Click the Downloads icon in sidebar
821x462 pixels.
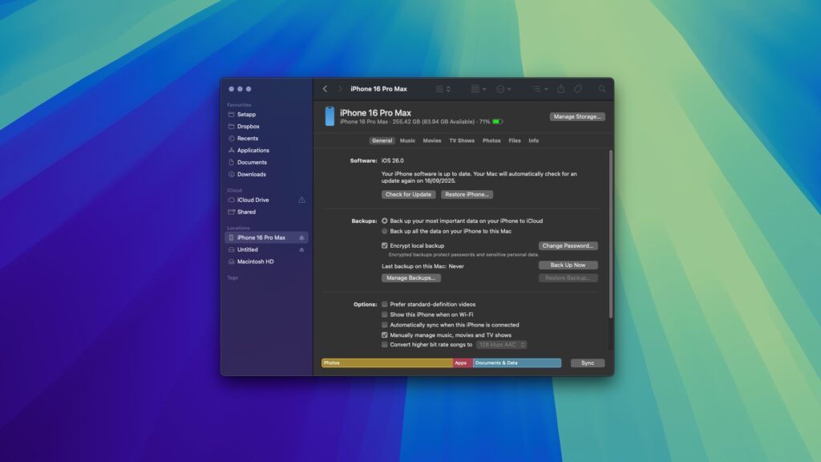coord(232,174)
